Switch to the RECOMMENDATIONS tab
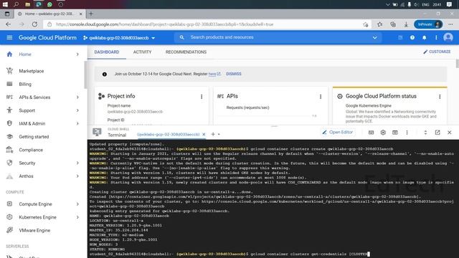Screen dimensions: 459x258 [x=186, y=52]
